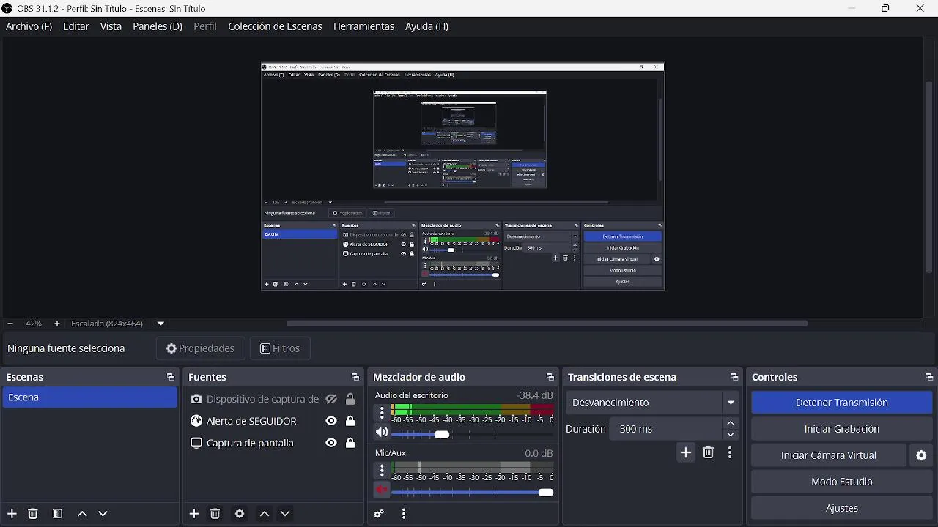This screenshot has width=938, height=527.
Task: Open Vista menu
Action: click(x=111, y=26)
